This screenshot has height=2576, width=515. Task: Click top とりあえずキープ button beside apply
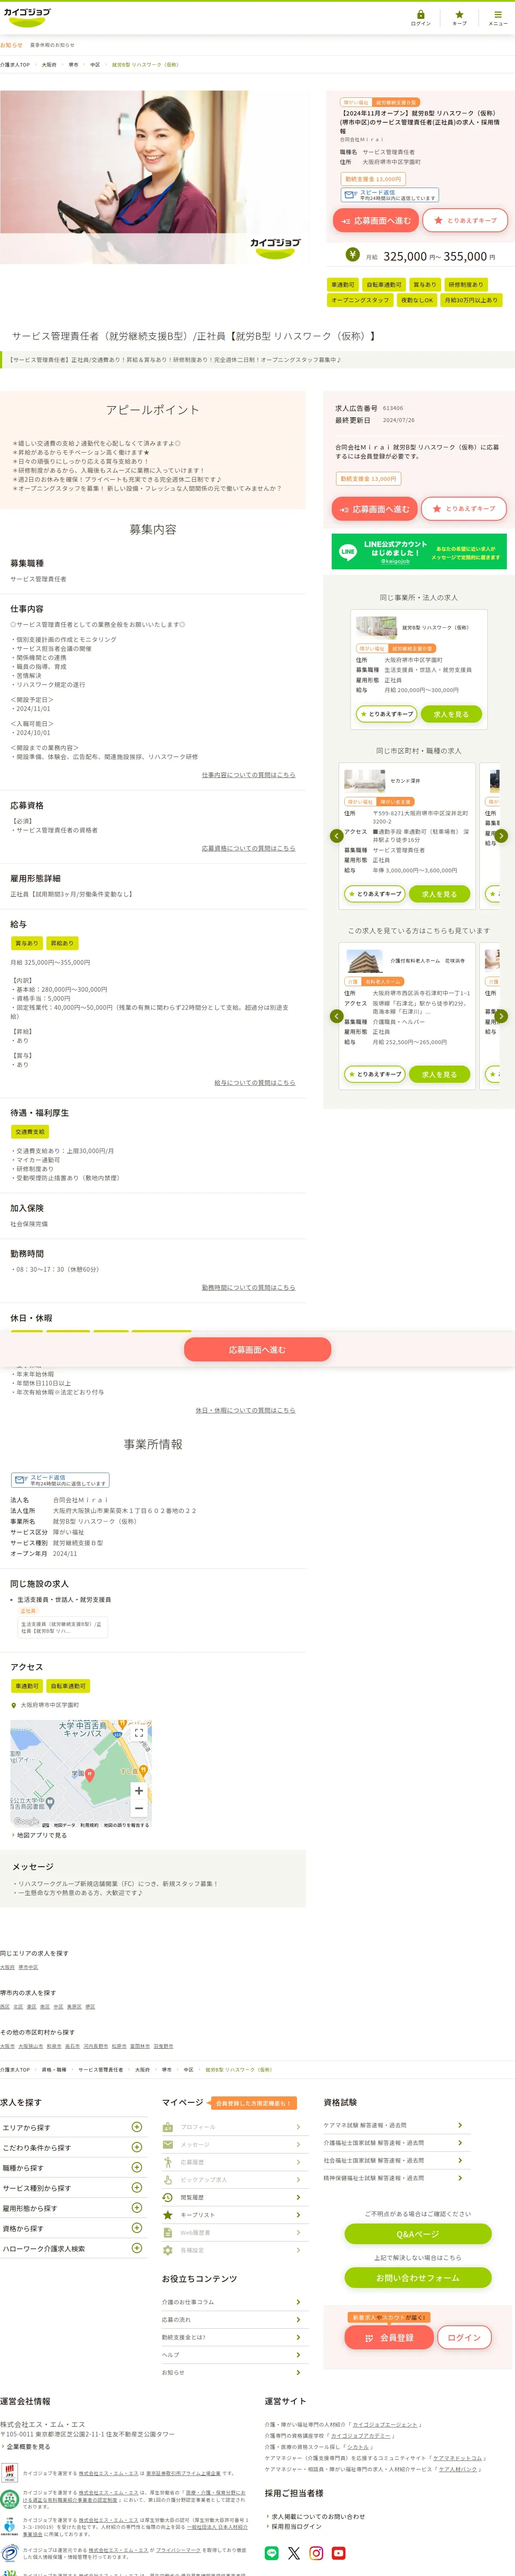tap(465, 220)
